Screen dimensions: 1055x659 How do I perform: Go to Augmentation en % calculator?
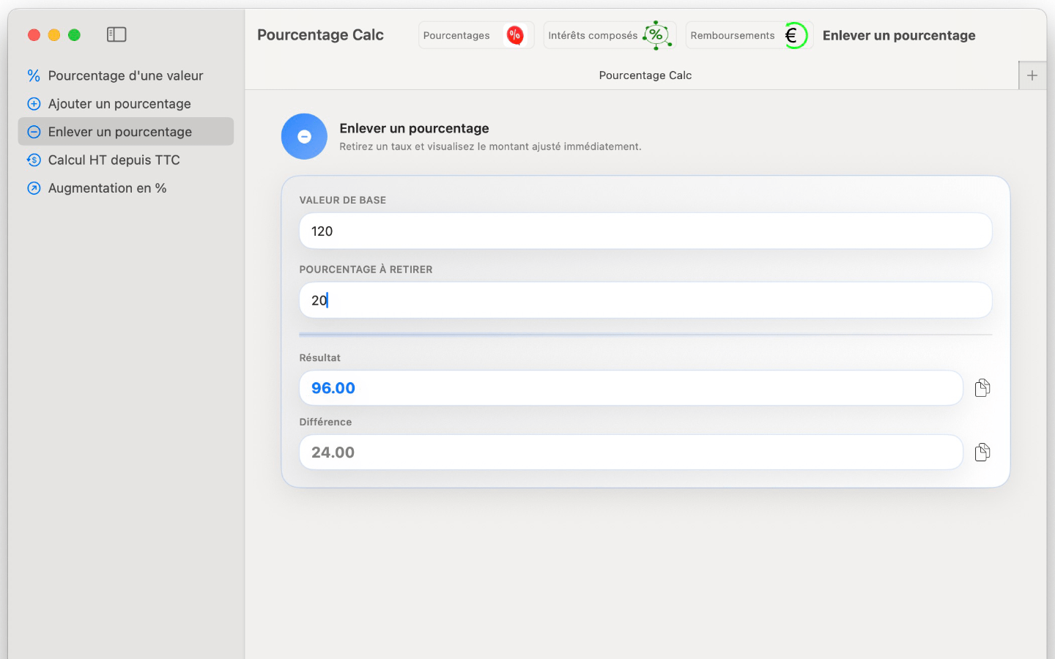coord(107,188)
